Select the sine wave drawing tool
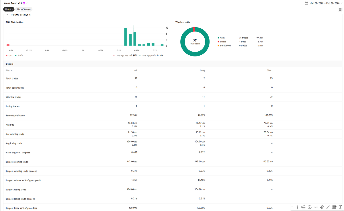 tap(322, 207)
